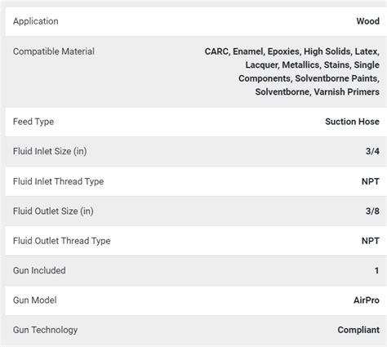Click the Fluid Outlet Thread Type label
This screenshot has width=387, height=347.
62,241
